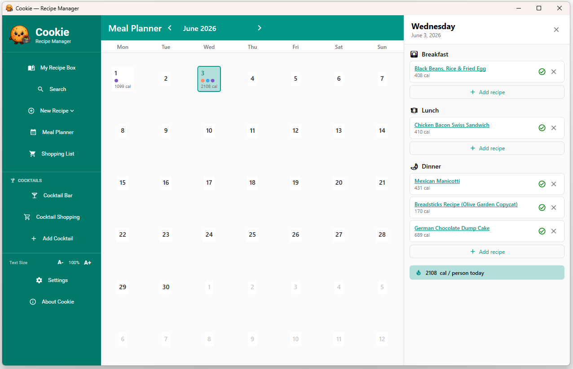
Task: Remove Breadsticks Recipe from dinner
Action: [554, 208]
